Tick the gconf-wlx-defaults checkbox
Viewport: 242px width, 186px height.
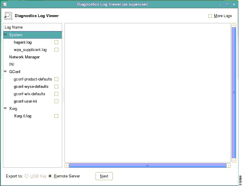(x=56, y=94)
